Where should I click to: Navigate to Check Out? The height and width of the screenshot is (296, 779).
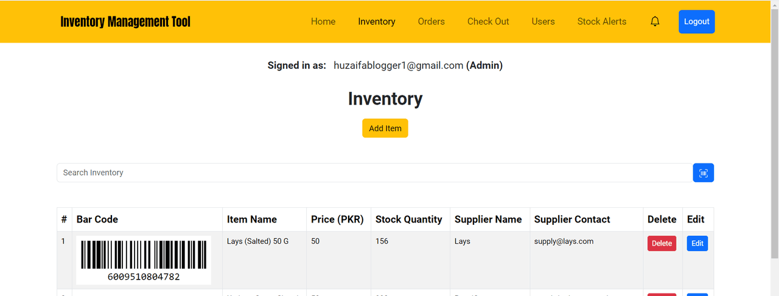[488, 22]
